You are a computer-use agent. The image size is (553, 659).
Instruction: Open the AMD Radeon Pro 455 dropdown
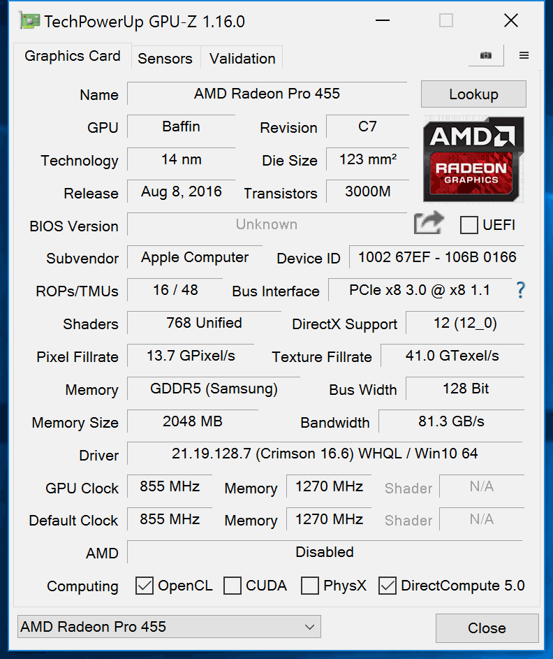[169, 627]
